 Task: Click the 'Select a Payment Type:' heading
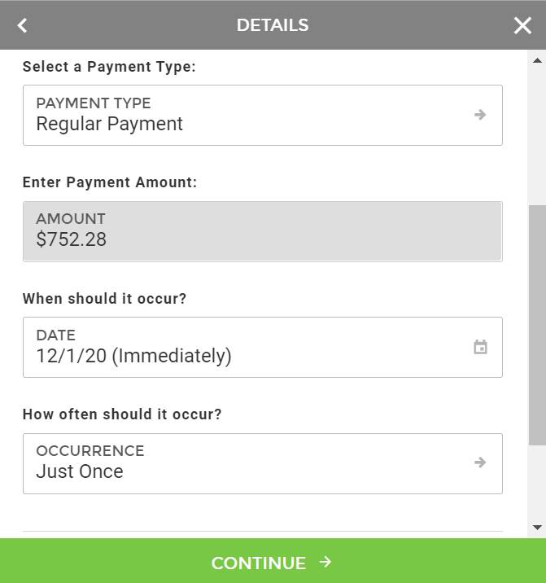click(109, 67)
